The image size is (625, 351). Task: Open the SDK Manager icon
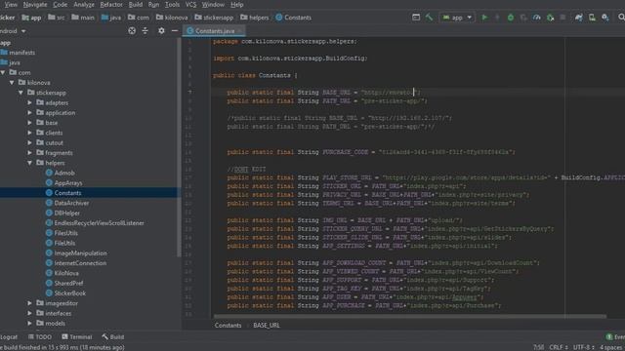[605, 18]
